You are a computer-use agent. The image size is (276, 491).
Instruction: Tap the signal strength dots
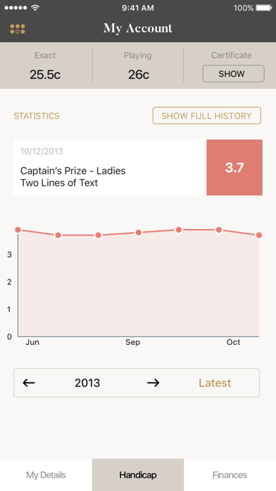pos(16,8)
